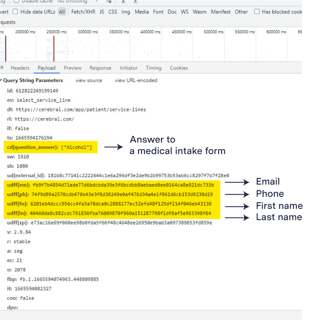The width and height of the screenshot is (312, 320).
Task: Select the sh value 1080
Action: coord(22,166)
